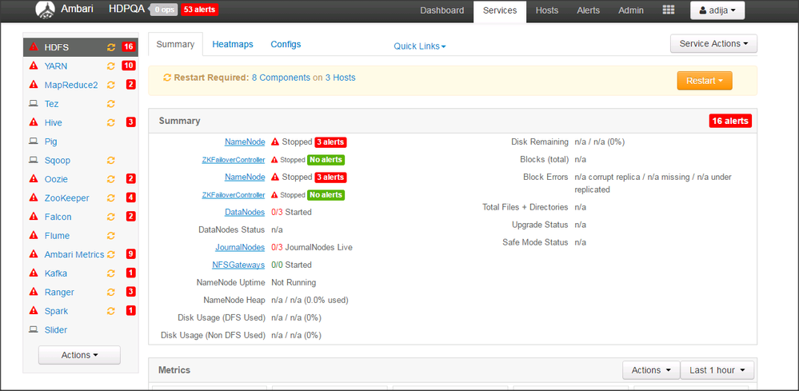Open the Hosts tab

pyautogui.click(x=547, y=10)
